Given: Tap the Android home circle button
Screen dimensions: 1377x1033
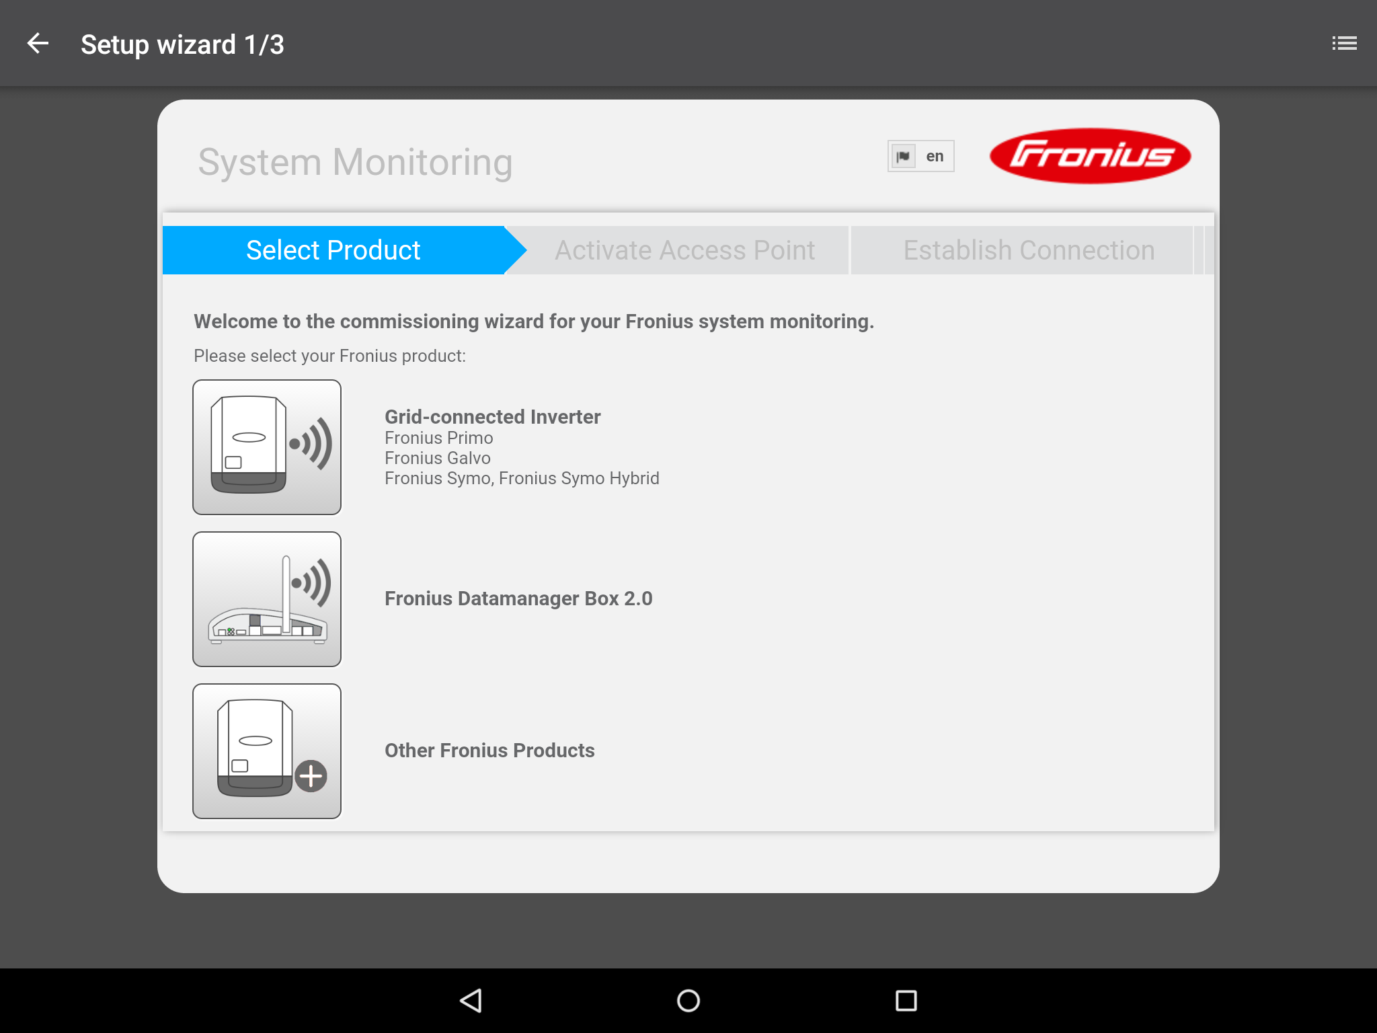Looking at the screenshot, I should coord(688,1001).
